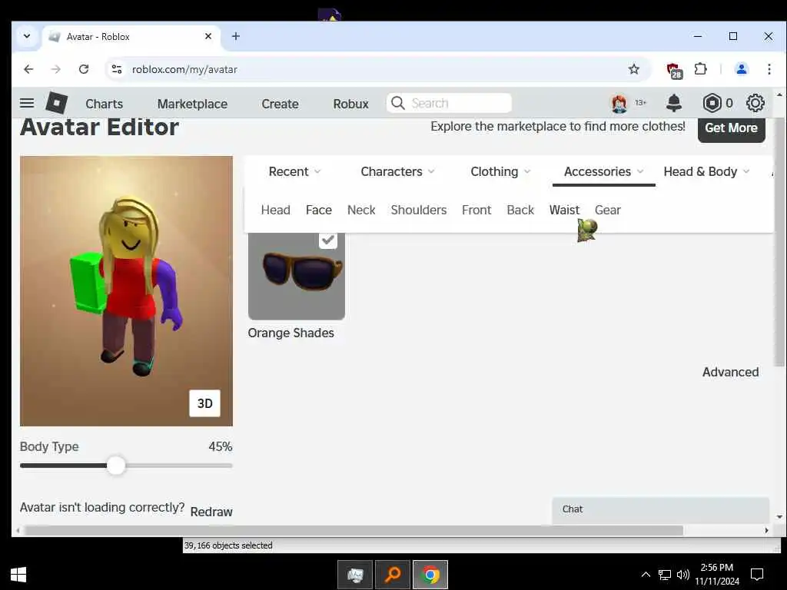Click the Orange Shades item name
This screenshot has height=590, width=787.
click(x=291, y=333)
